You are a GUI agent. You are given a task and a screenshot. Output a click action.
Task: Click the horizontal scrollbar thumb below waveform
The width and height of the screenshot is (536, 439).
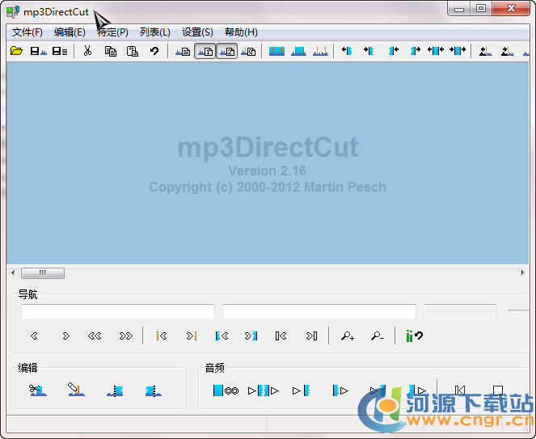(42, 273)
